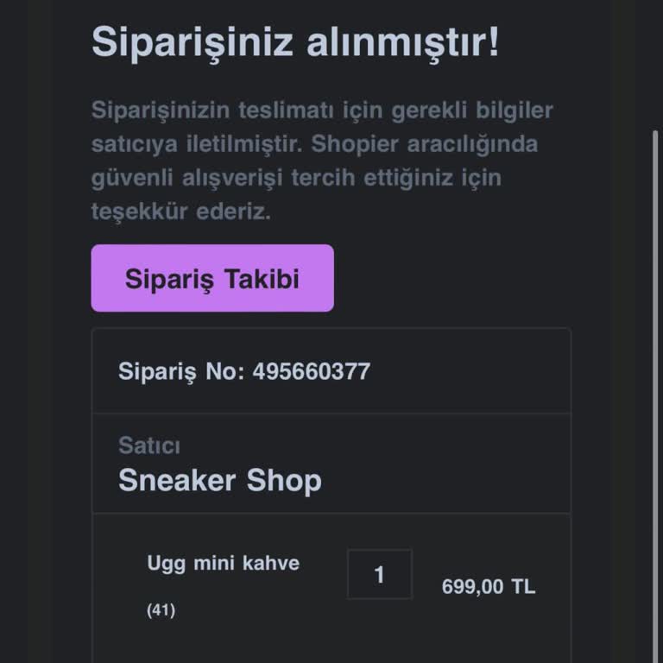Click the "Siparişiniz alınmıştır!" heading
This screenshot has height=663, width=663.
tap(295, 41)
